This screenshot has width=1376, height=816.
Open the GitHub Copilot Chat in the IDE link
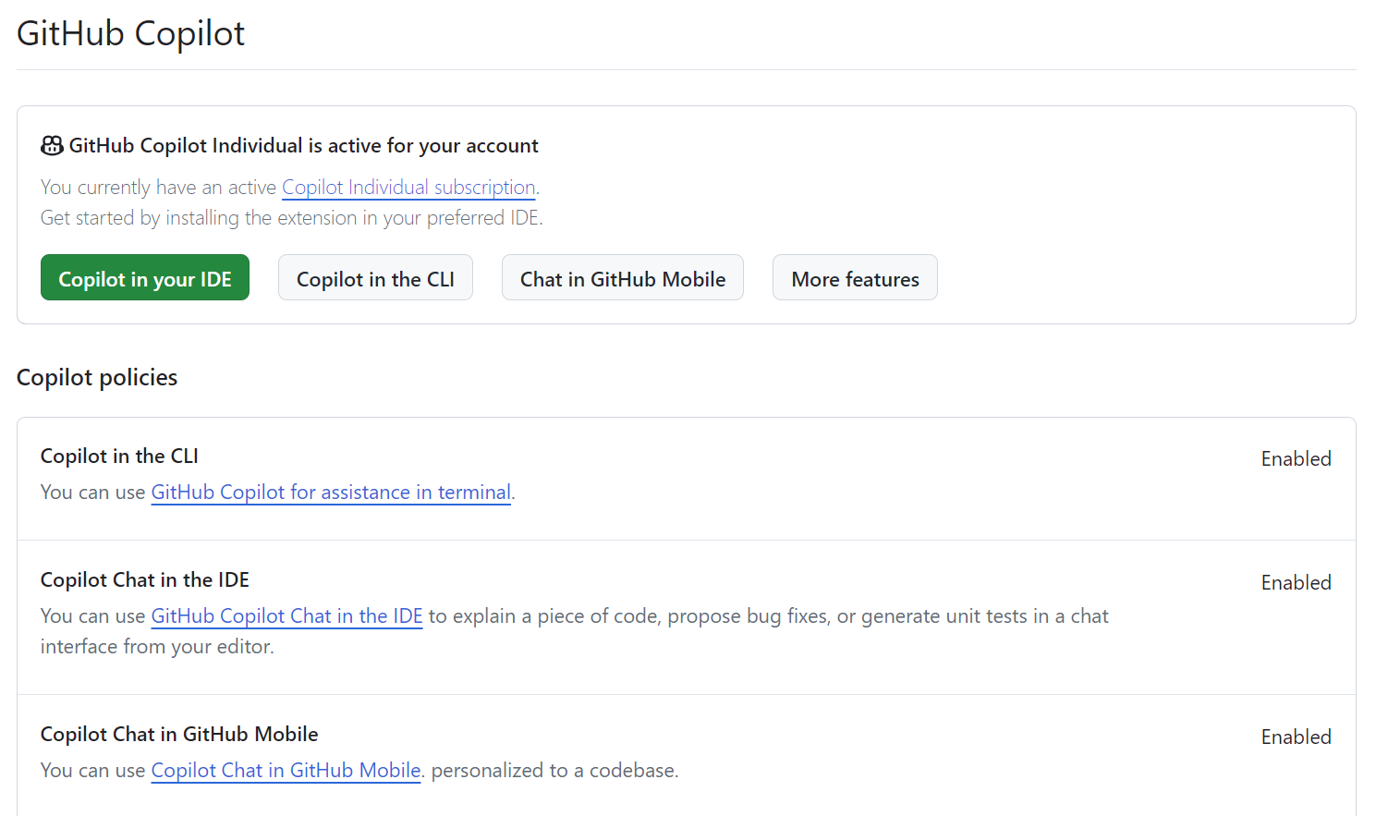(x=286, y=615)
